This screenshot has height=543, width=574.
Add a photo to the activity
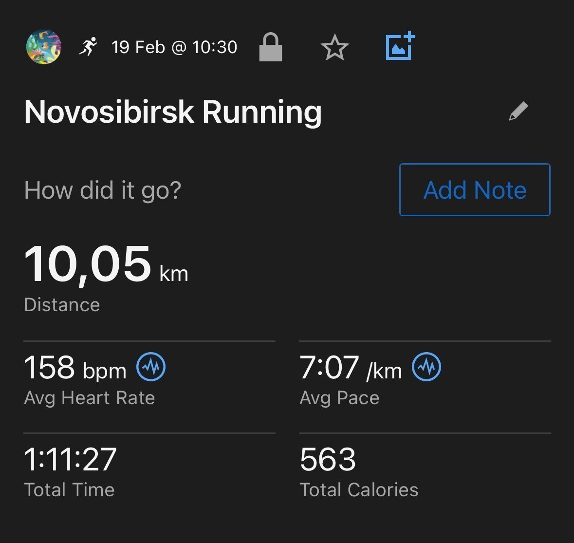[401, 46]
